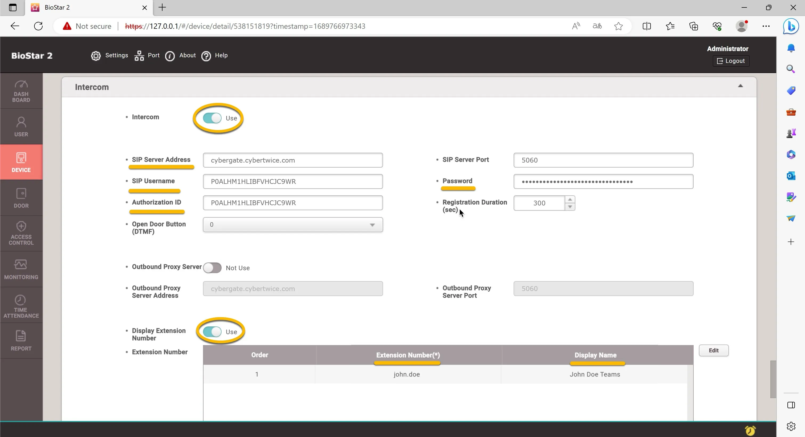Viewport: 805px width, 437px height.
Task: Enable the Outbound Proxy Server switch
Action: [212, 268]
